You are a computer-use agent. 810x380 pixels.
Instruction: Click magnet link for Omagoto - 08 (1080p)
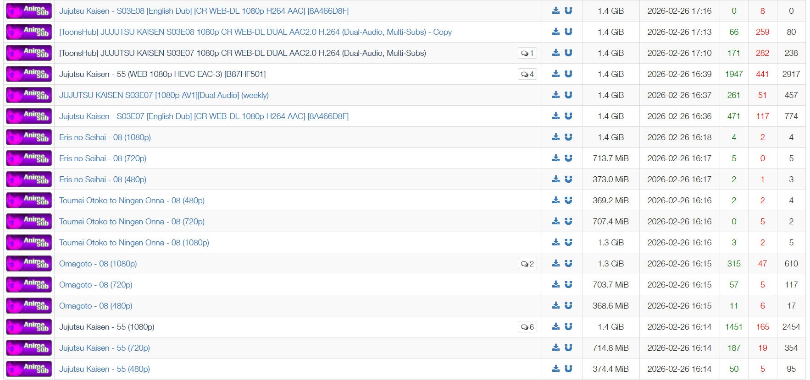568,263
